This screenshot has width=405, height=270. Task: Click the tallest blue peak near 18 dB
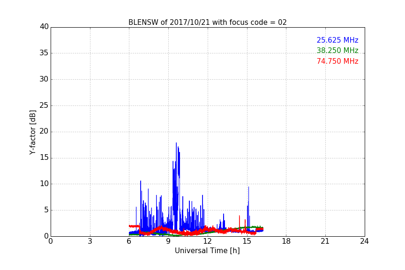[x=176, y=143]
